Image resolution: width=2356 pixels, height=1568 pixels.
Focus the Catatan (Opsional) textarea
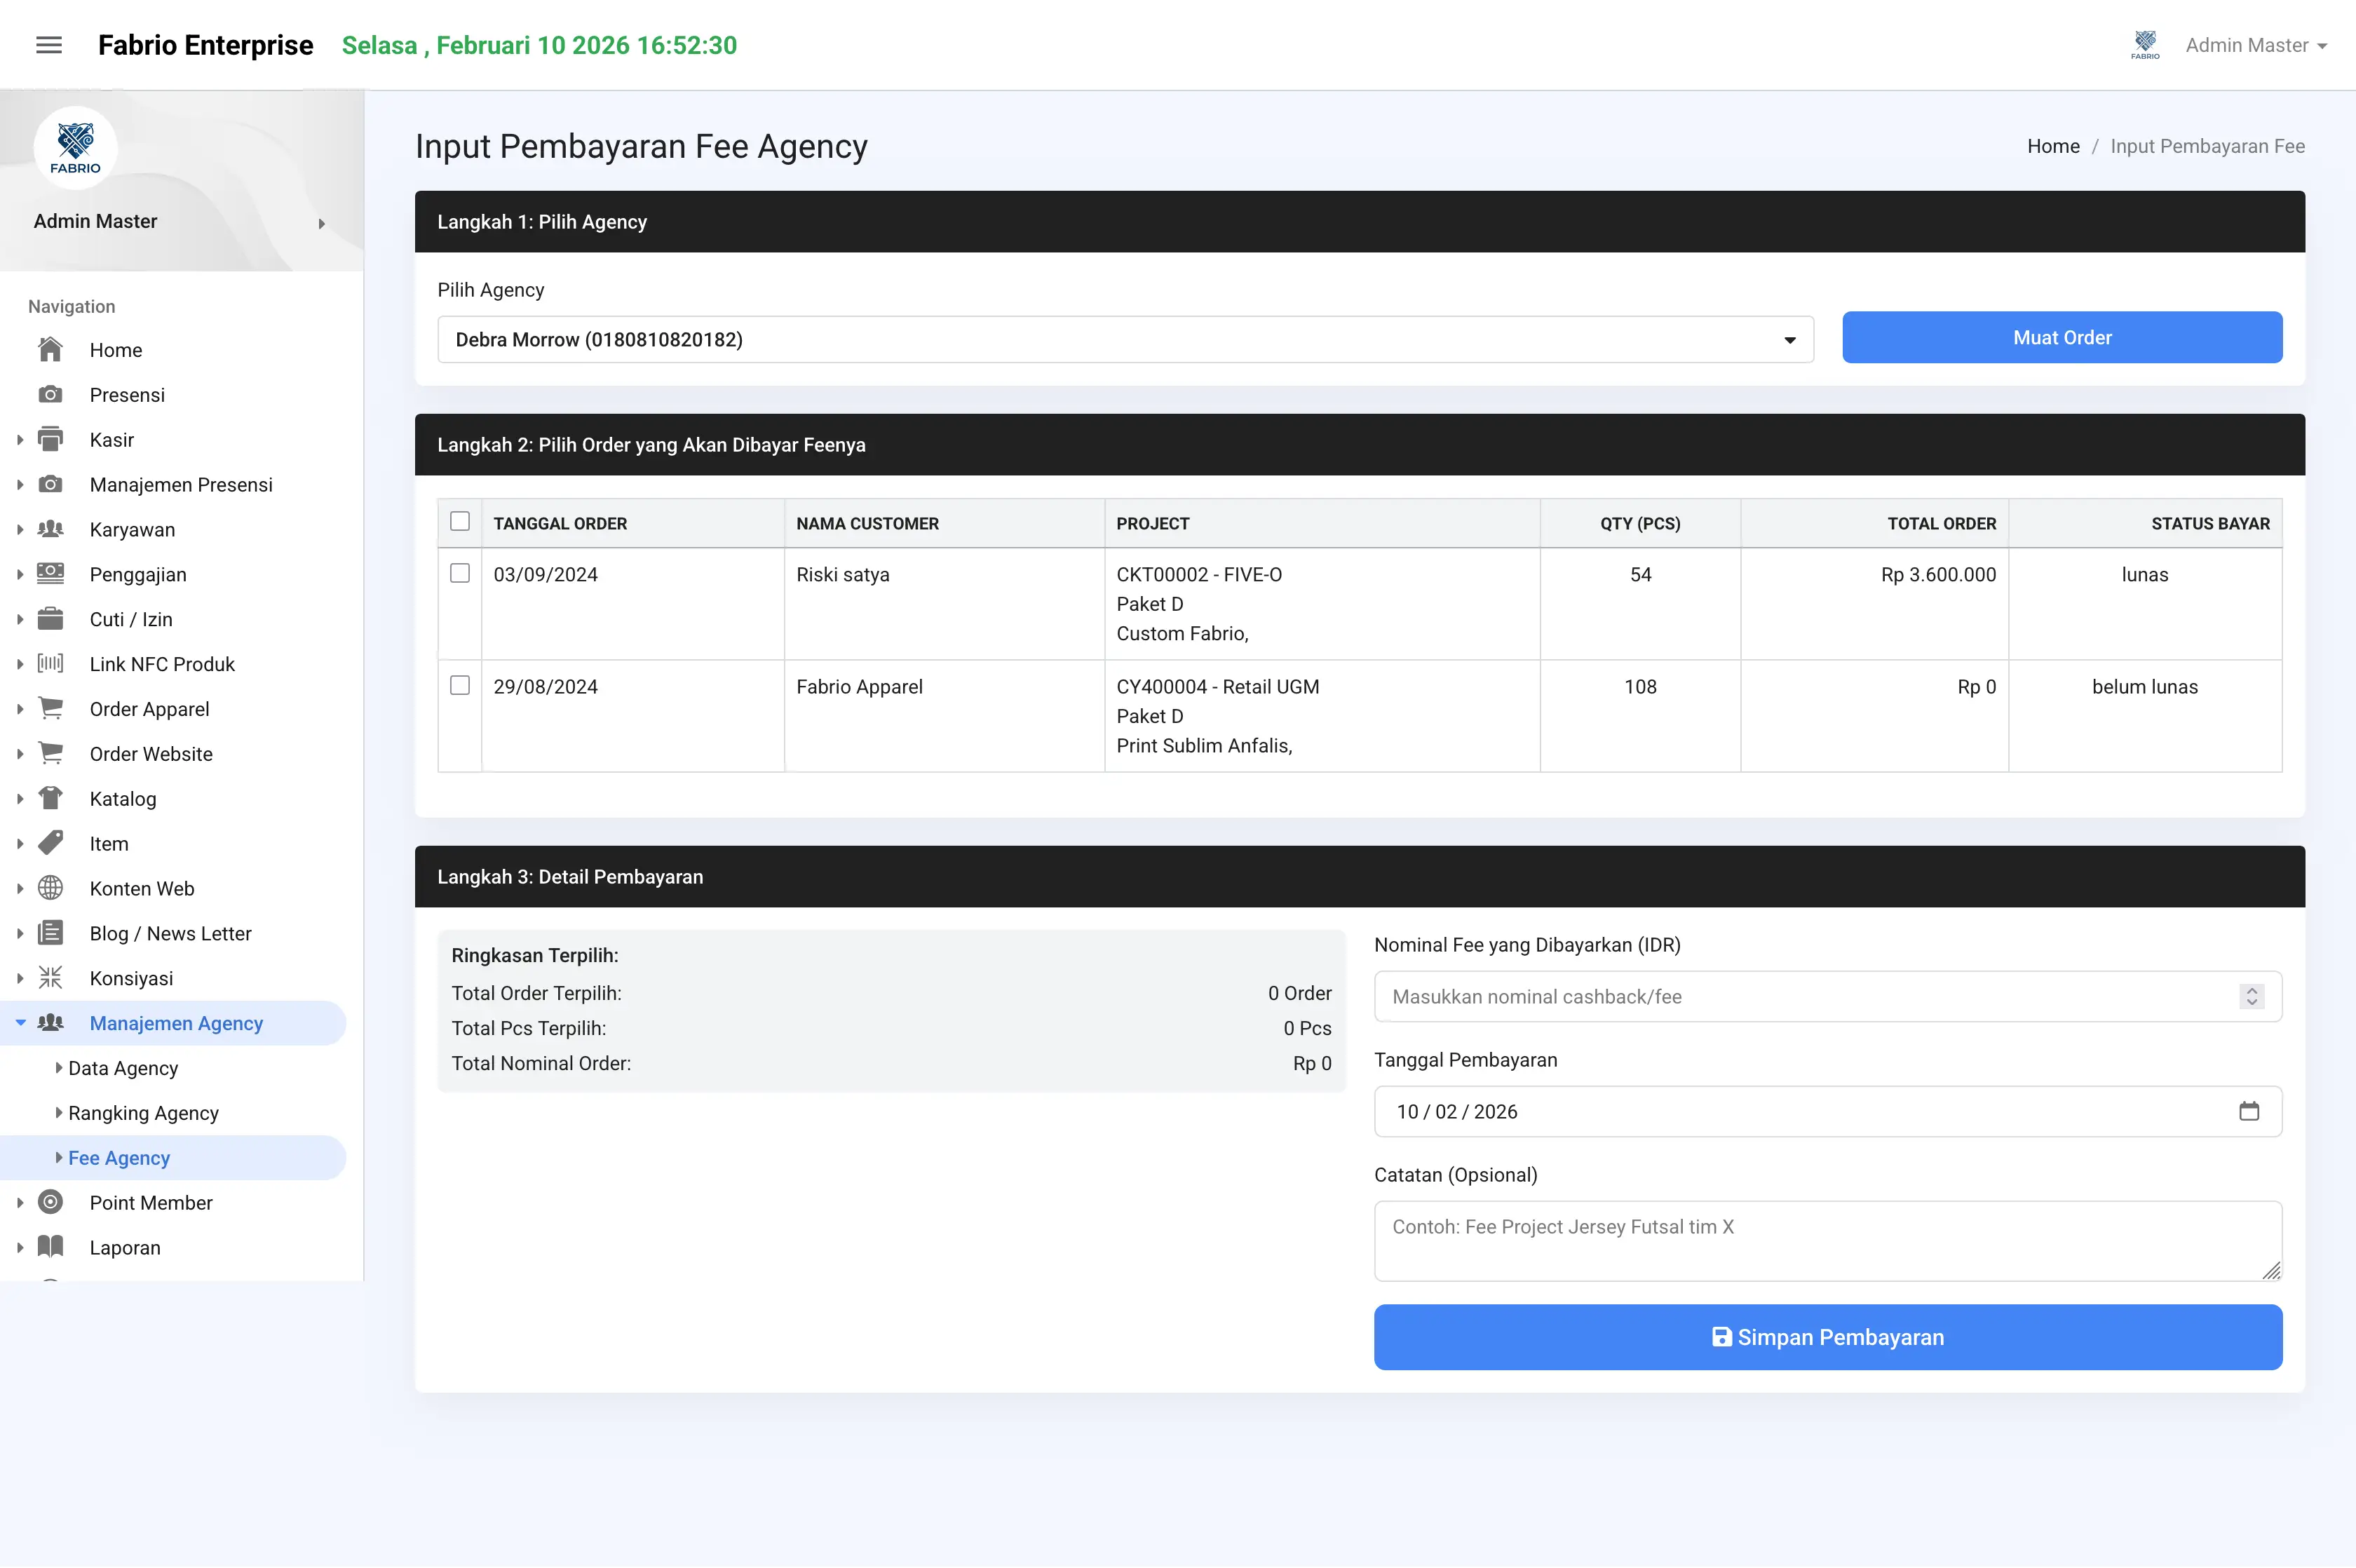pos(1828,1241)
